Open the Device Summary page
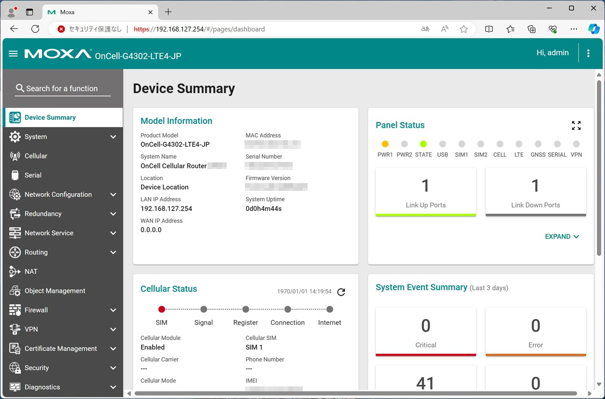Viewport: 605px width, 399px height. tap(64, 118)
